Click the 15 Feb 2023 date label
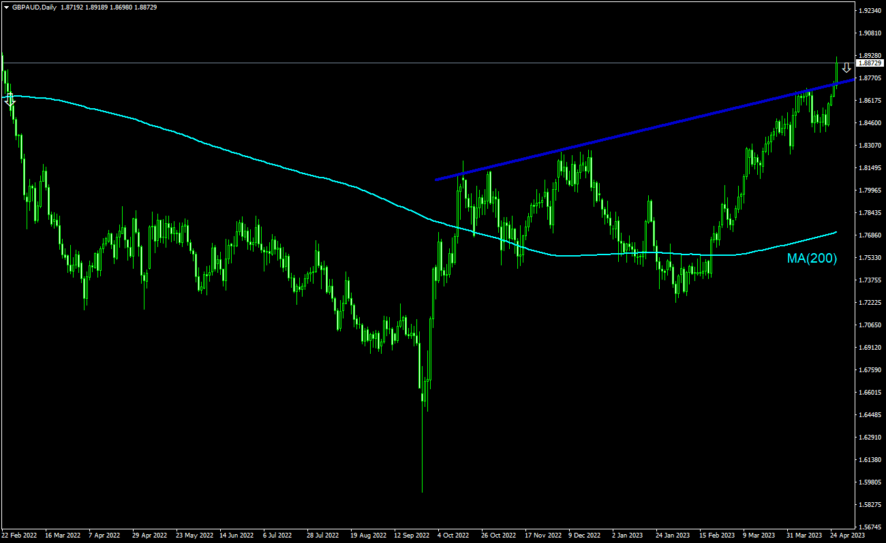886x543 pixels. (x=716, y=536)
